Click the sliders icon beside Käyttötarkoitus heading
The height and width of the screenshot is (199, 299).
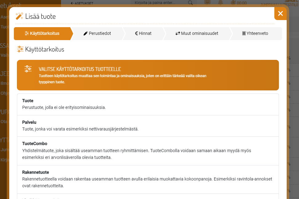20,49
